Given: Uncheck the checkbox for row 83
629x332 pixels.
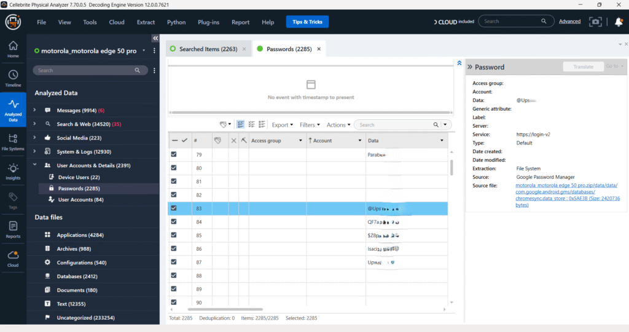Looking at the screenshot, I should (x=174, y=208).
